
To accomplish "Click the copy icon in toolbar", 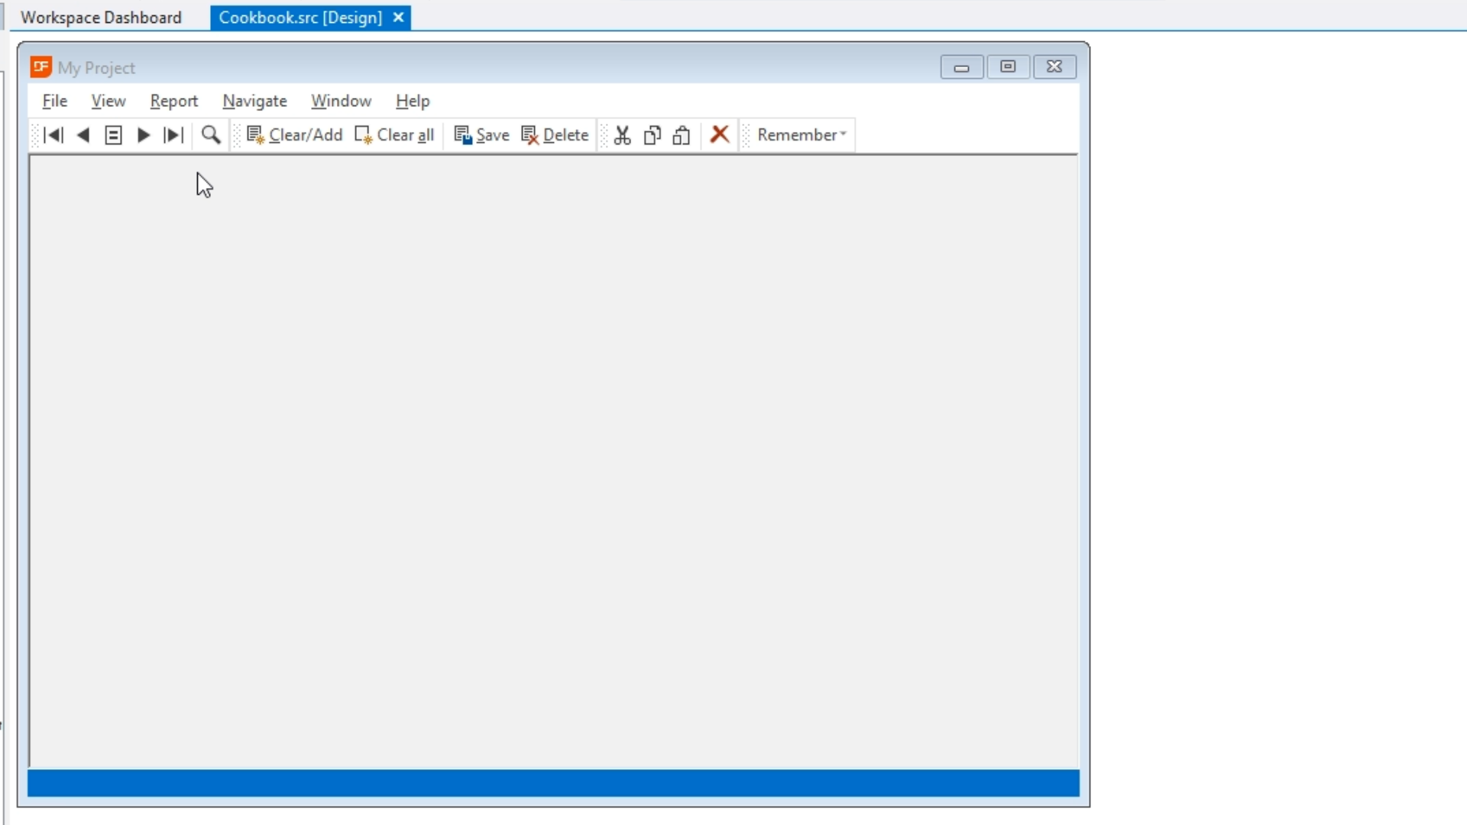I will pyautogui.click(x=652, y=135).
